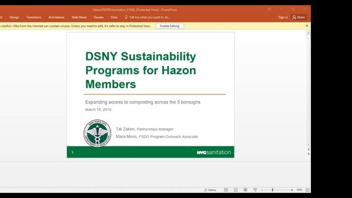Click the DSNY Sustainability Programs title text
352x198 pixels.
click(141, 70)
